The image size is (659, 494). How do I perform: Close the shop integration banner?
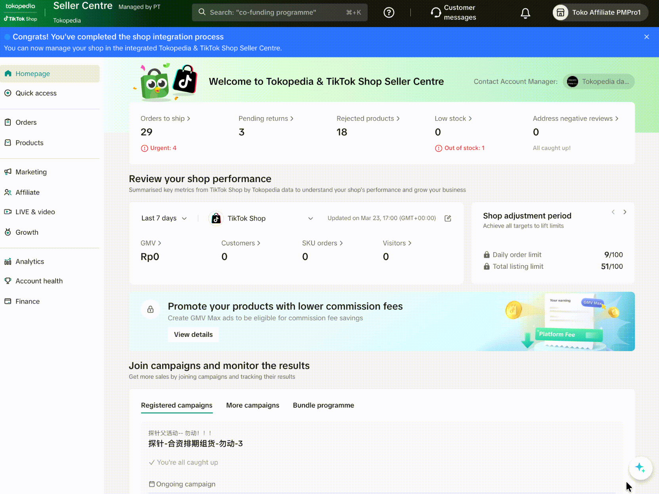[647, 37]
